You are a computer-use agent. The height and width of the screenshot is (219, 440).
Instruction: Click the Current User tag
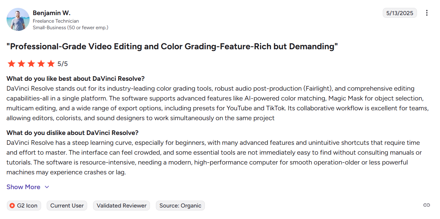click(x=67, y=206)
